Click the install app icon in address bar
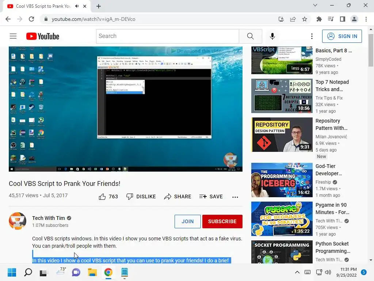This screenshot has height=281, width=374. (x=281, y=19)
